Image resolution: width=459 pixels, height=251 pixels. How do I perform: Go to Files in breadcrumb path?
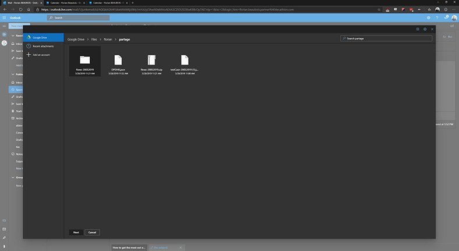[94, 39]
